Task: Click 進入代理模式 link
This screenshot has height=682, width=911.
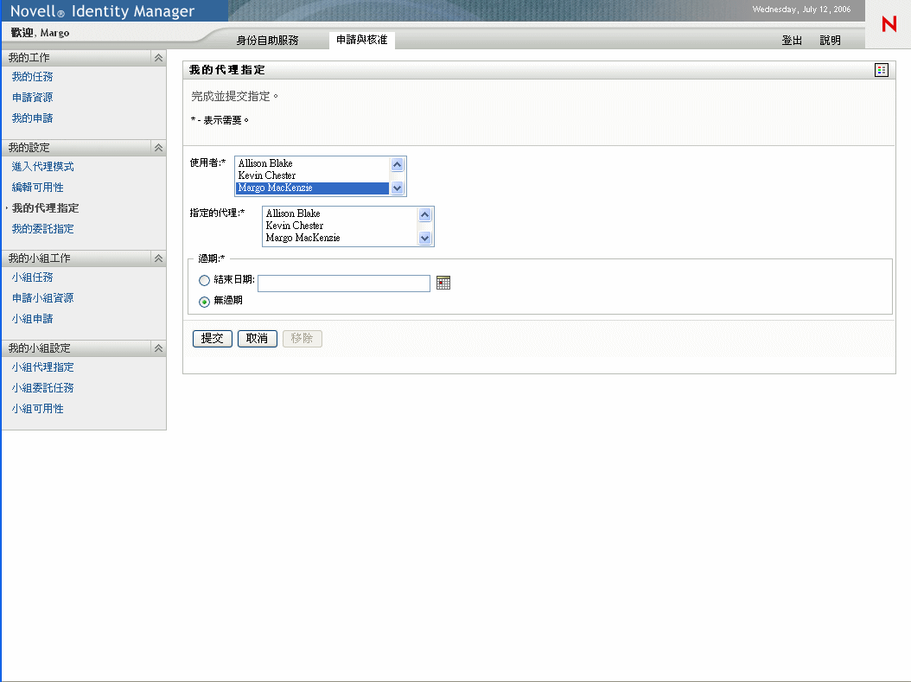Action: [x=43, y=167]
